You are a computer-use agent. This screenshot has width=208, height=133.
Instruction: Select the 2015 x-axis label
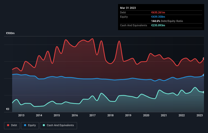(57, 115)
